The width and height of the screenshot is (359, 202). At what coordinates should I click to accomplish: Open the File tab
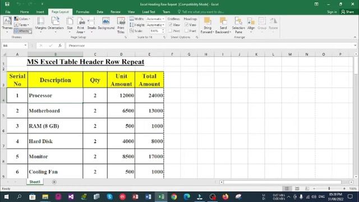[x=7, y=12]
